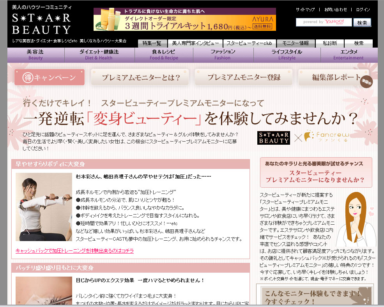Open the ダイエット・健康法 Diet & Health menu
This screenshot has height=307, width=384.
pos(99,55)
